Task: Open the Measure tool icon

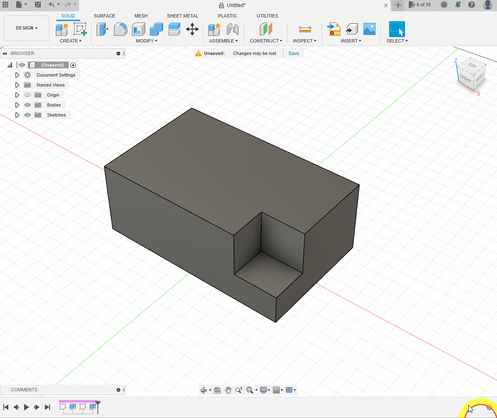Action: (305, 29)
